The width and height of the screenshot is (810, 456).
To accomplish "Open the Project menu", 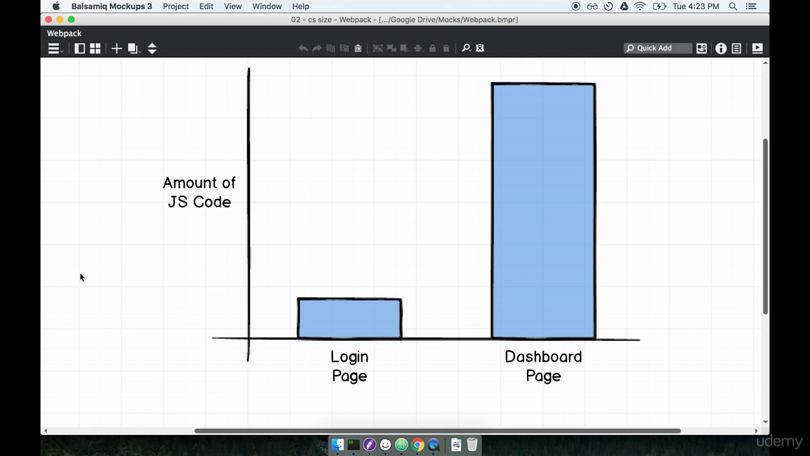I will point(175,6).
